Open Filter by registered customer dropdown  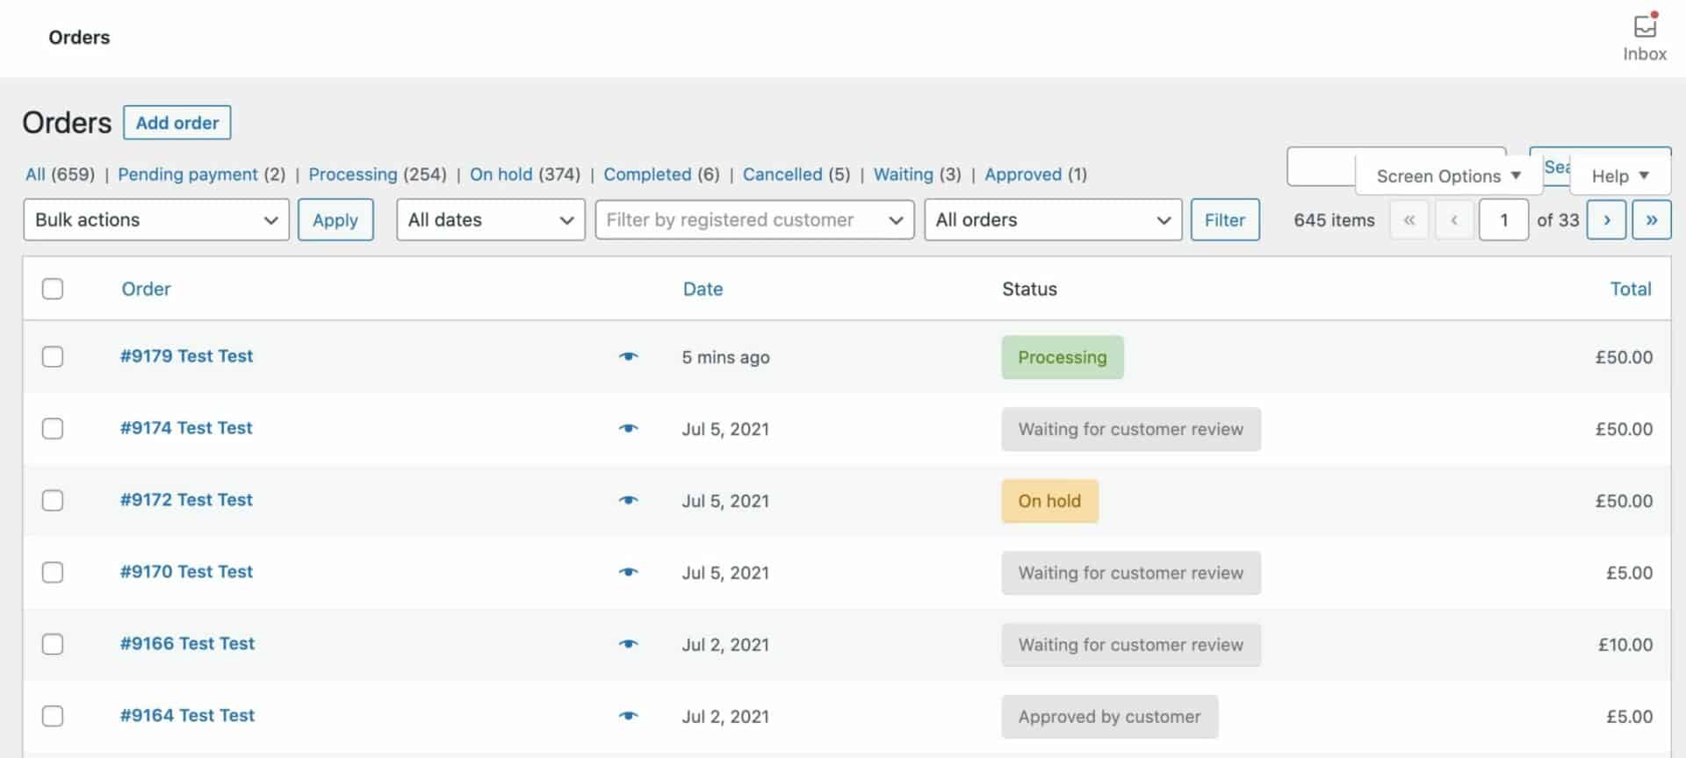pyautogui.click(x=754, y=219)
